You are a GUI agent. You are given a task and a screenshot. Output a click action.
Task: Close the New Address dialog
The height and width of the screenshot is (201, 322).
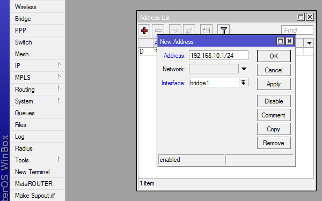coord(289,41)
